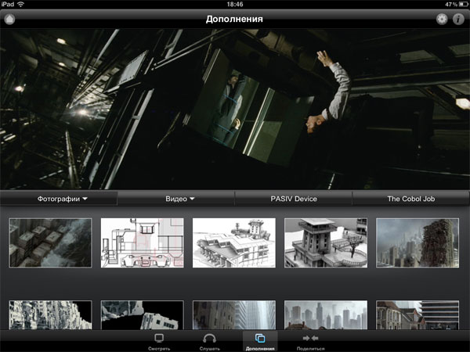The height and width of the screenshot is (352, 470).
Task: Click the Дополнения label in bottom bar
Action: [260, 349]
